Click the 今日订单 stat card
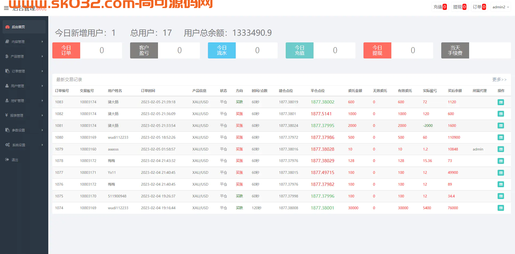The image size is (515, 254). 87,50
